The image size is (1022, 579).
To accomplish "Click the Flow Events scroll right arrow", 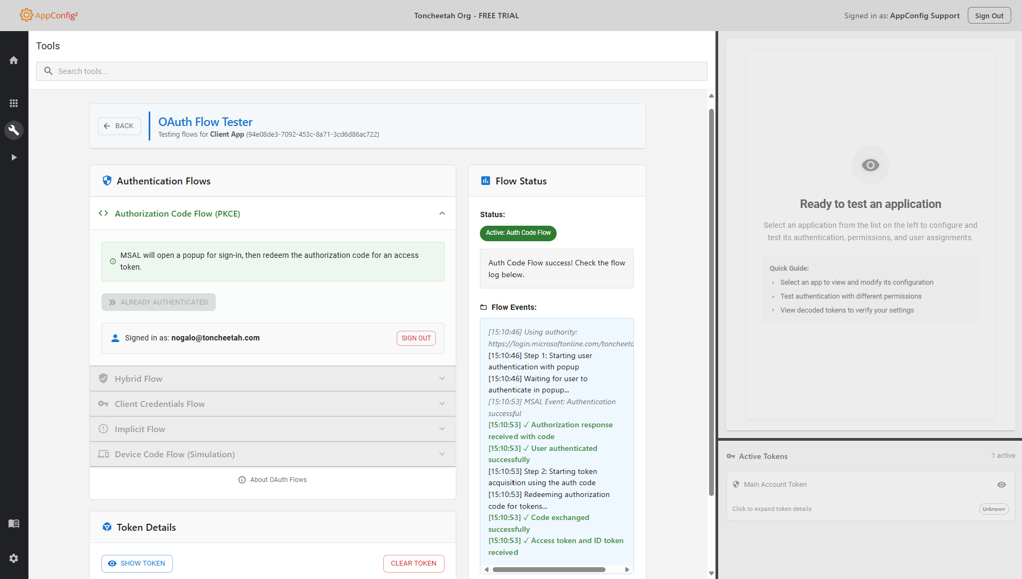I will click(x=627, y=569).
